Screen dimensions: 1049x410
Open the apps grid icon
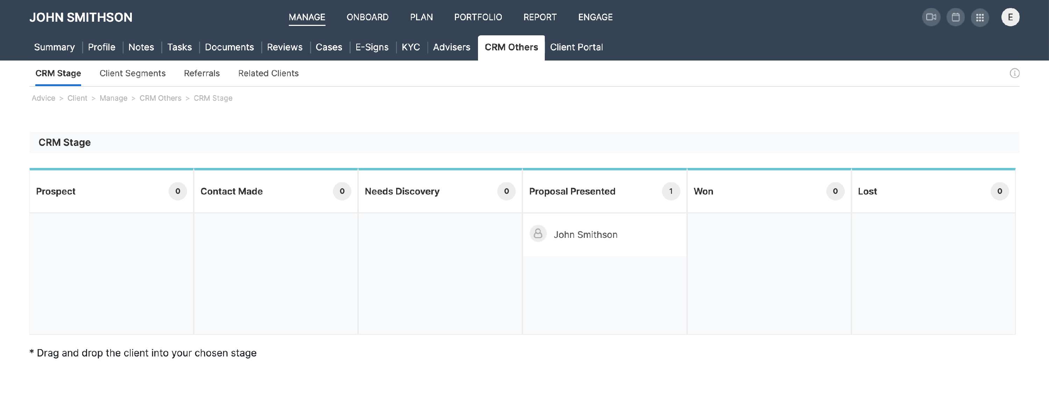pyautogui.click(x=980, y=17)
